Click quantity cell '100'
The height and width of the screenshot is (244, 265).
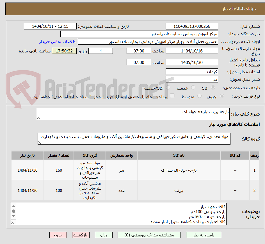coord(59,190)
